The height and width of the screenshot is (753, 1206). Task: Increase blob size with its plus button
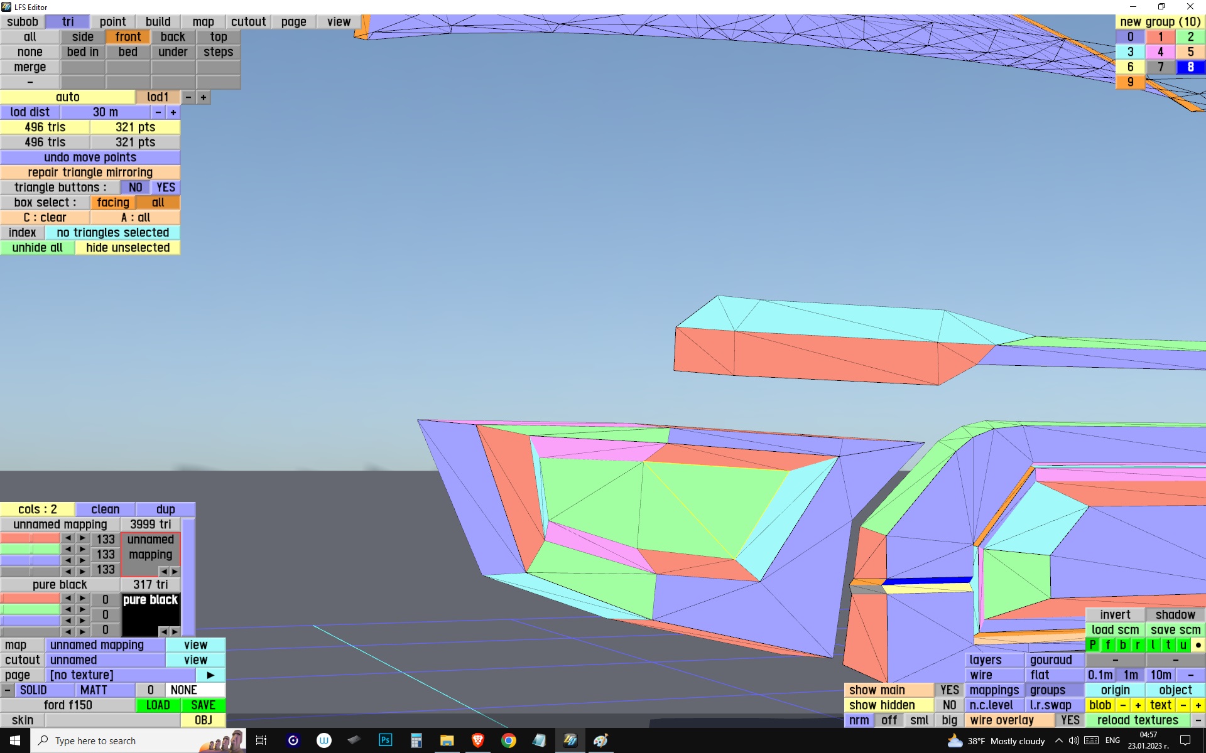coord(1138,705)
